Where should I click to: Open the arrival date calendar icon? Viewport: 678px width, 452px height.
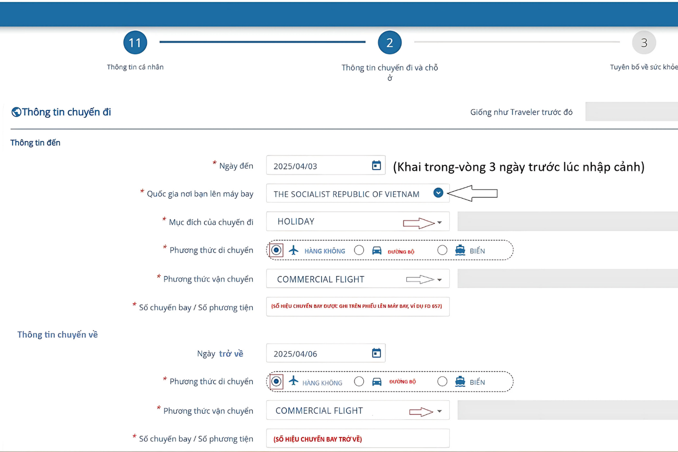[x=376, y=165]
